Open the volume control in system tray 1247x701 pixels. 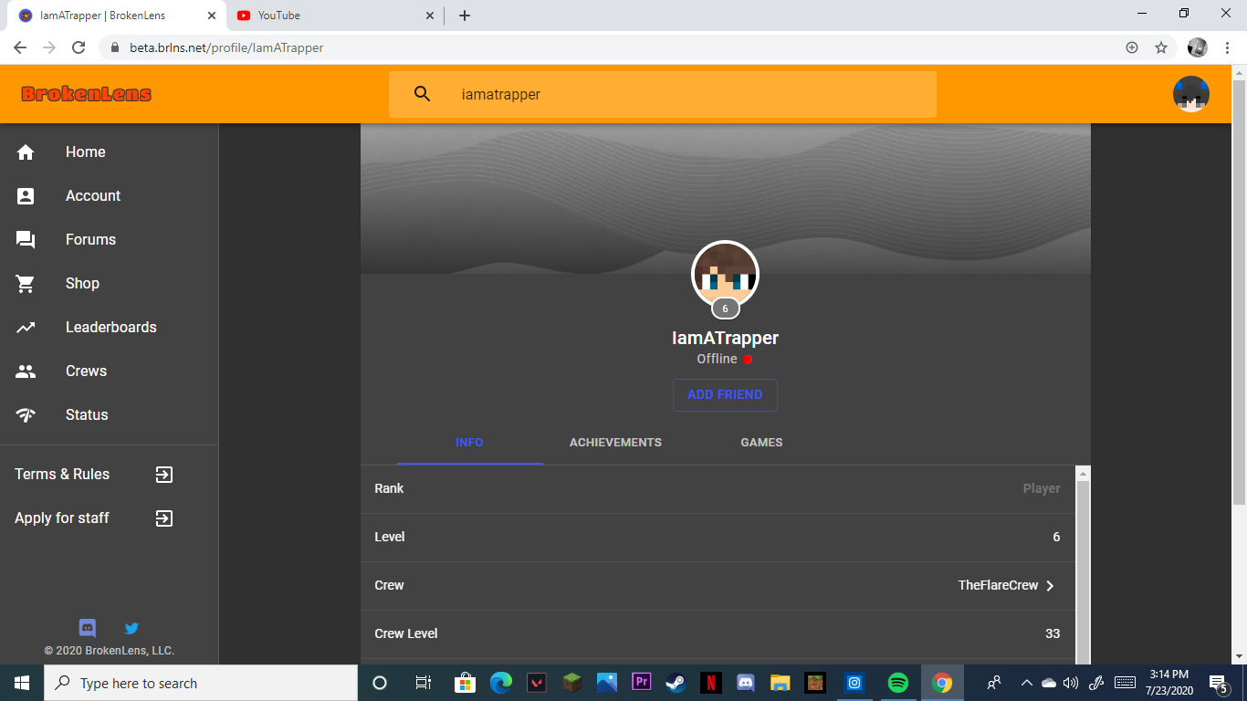tap(1071, 683)
